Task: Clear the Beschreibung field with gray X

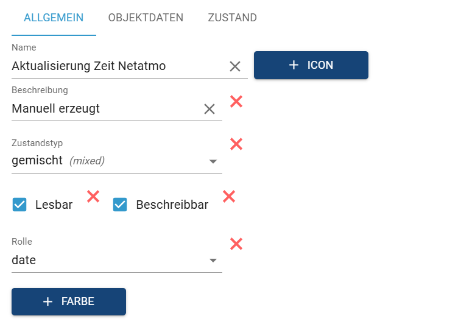Action: click(x=209, y=109)
